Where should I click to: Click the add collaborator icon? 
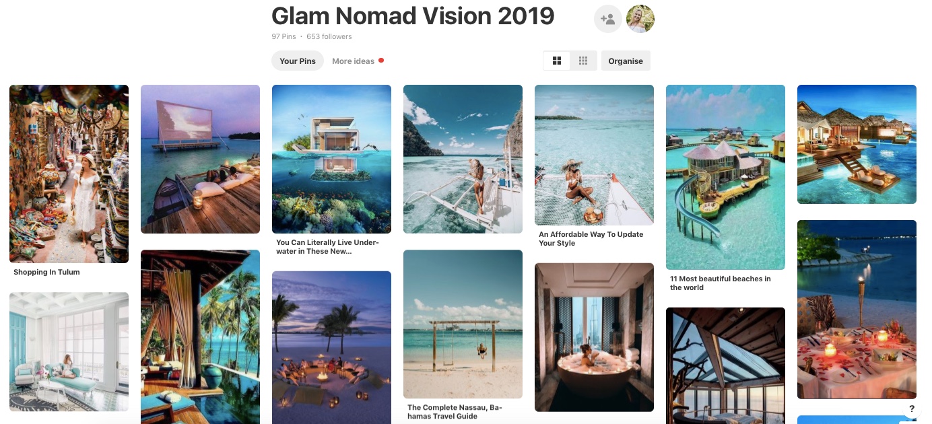[607, 19]
